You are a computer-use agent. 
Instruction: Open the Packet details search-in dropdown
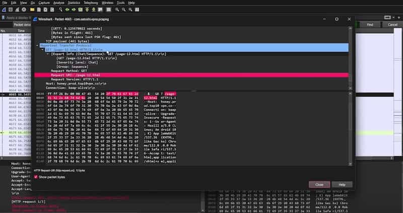pyautogui.click(x=22, y=25)
